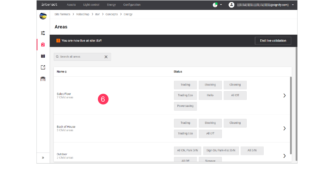Toggle the Name column sort order
The image size is (334, 170).
coord(62,71)
